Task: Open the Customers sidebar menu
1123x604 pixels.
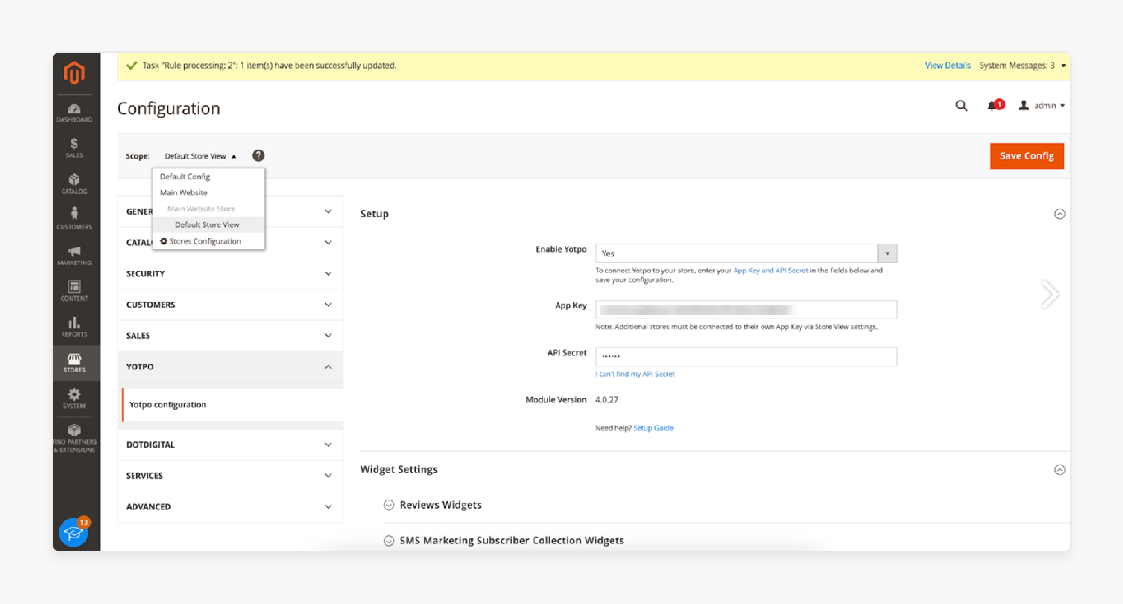Action: click(x=74, y=218)
